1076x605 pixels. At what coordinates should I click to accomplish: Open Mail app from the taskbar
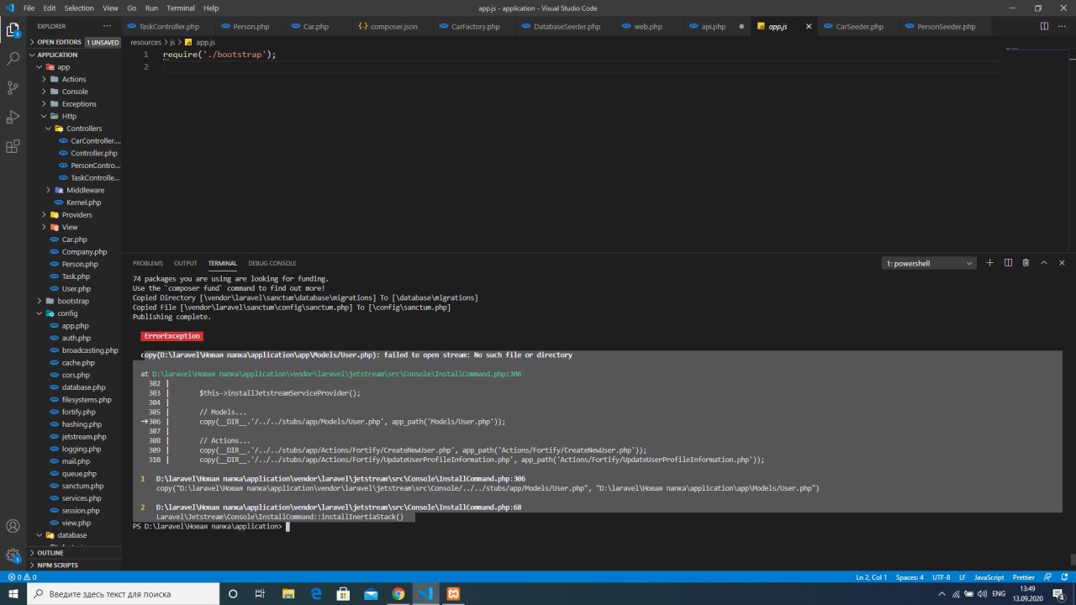[x=371, y=593]
